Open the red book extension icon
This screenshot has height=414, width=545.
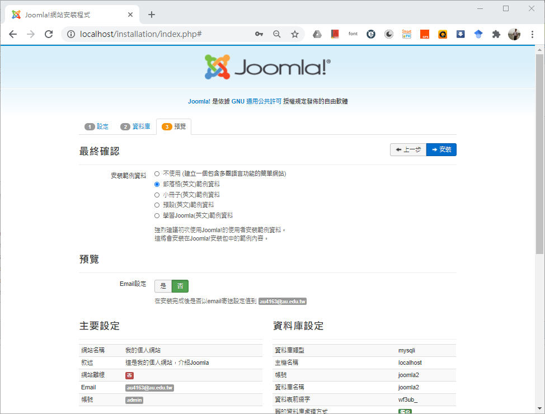335,34
